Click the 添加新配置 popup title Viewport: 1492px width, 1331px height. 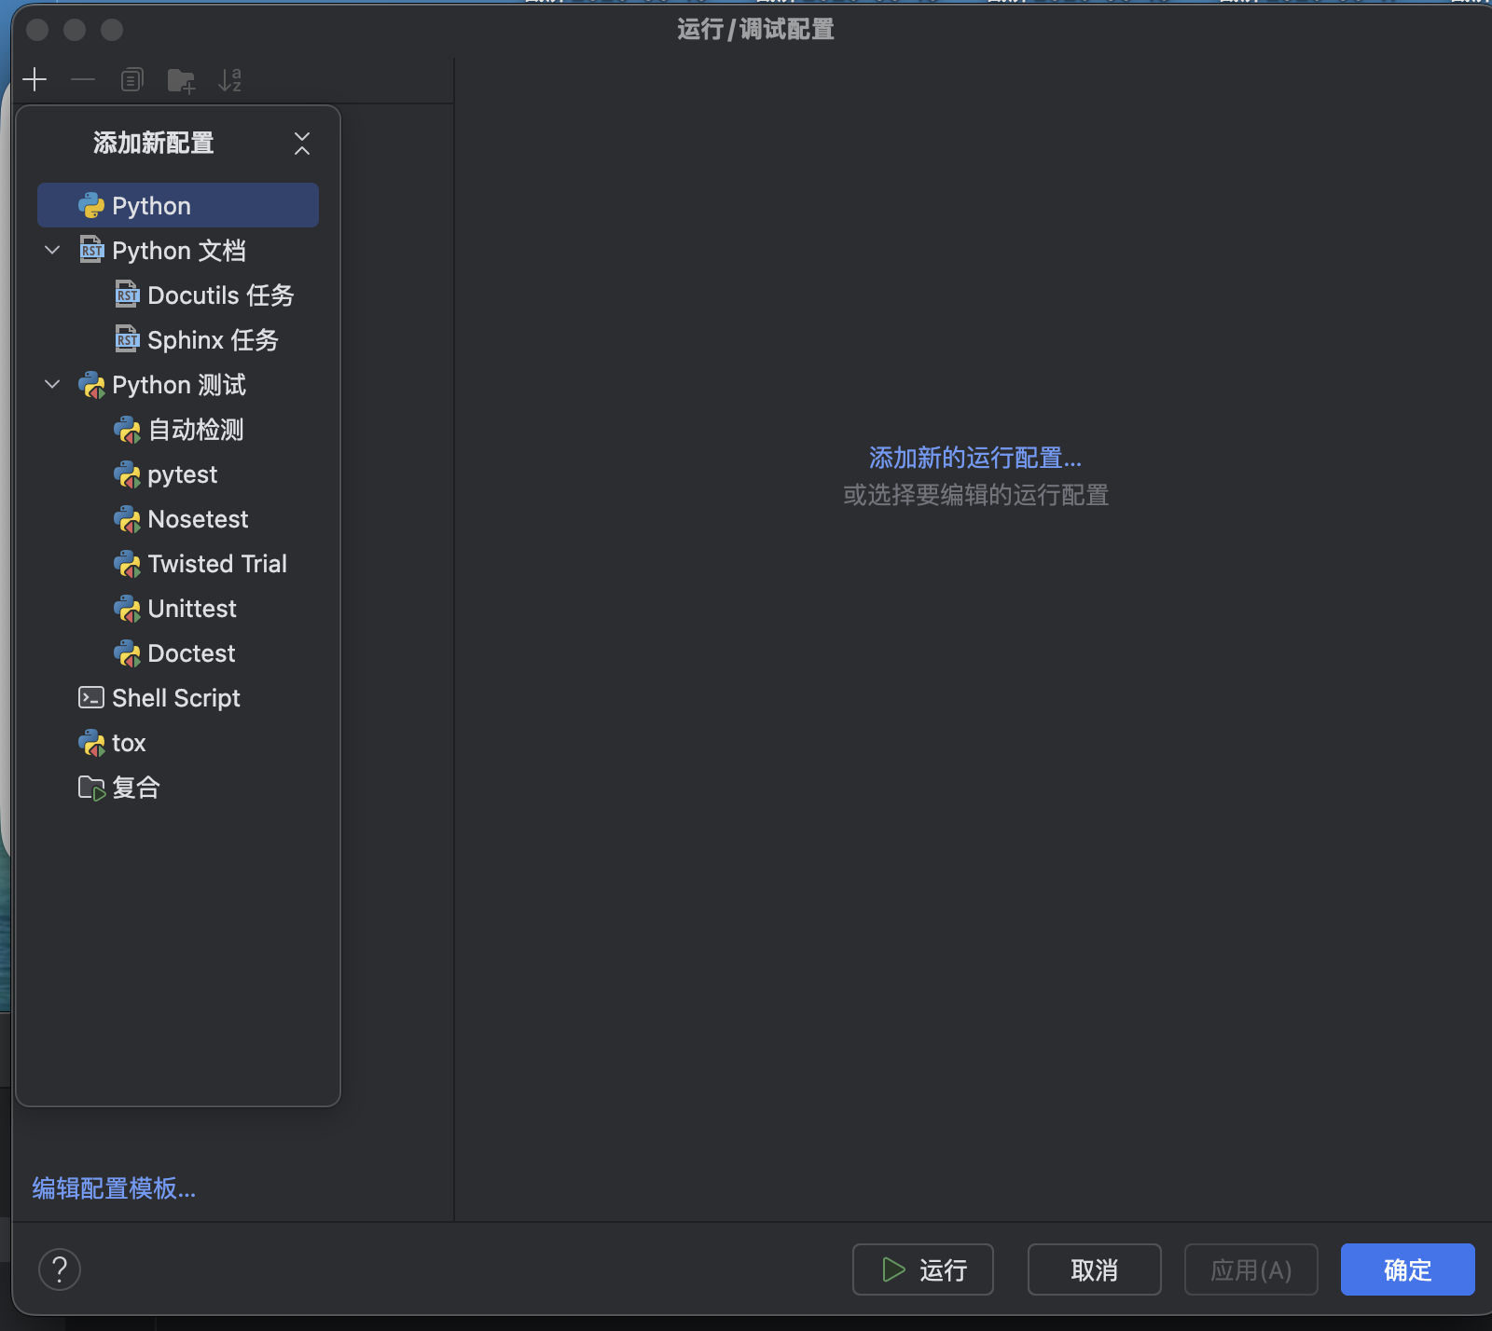pyautogui.click(x=154, y=143)
